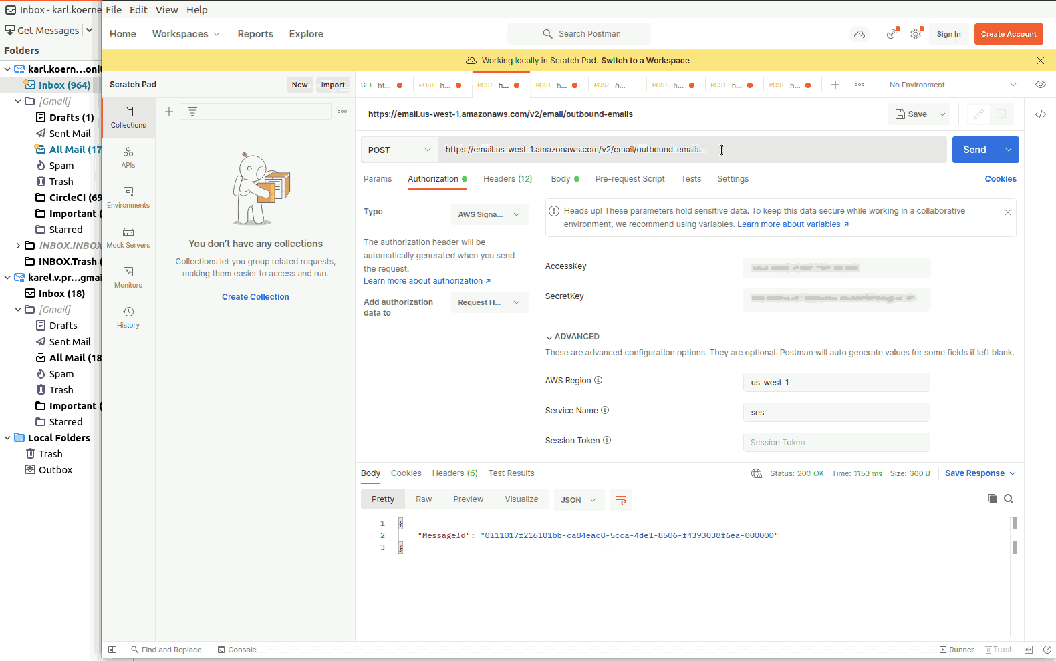Open the Send button dropdown arrow
Screen dimensions: 1056x661
1009,150
